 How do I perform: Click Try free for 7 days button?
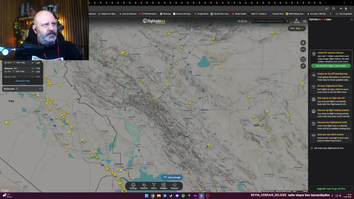coord(331,66)
